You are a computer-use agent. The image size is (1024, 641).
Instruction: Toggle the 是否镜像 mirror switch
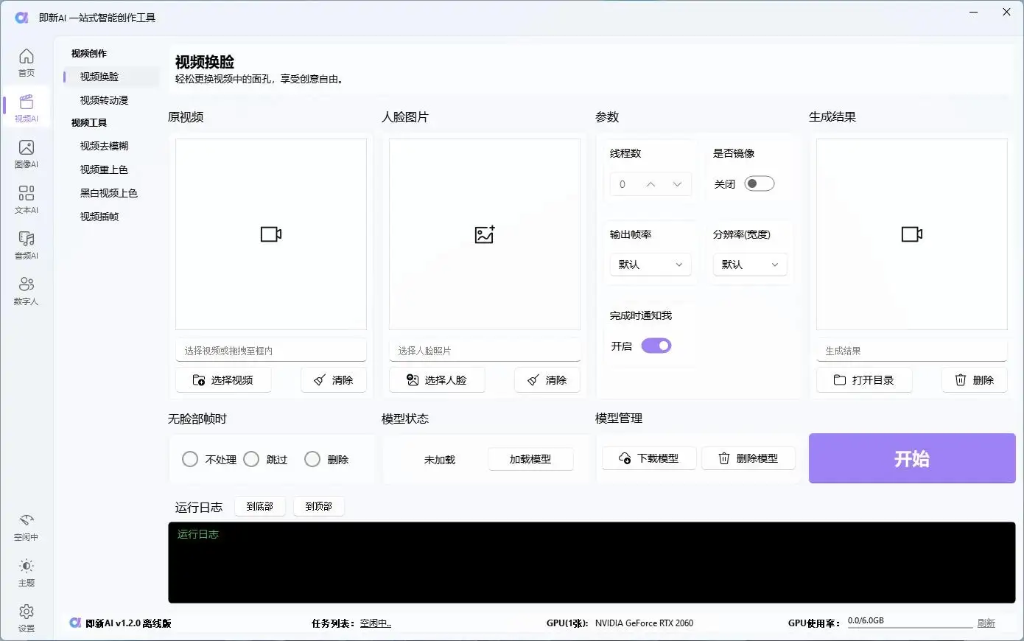pyautogui.click(x=760, y=183)
